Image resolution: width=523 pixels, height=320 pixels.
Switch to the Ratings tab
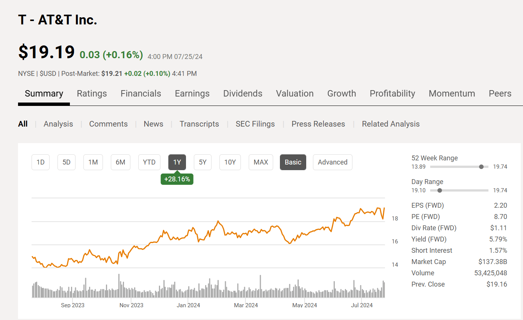click(x=92, y=94)
